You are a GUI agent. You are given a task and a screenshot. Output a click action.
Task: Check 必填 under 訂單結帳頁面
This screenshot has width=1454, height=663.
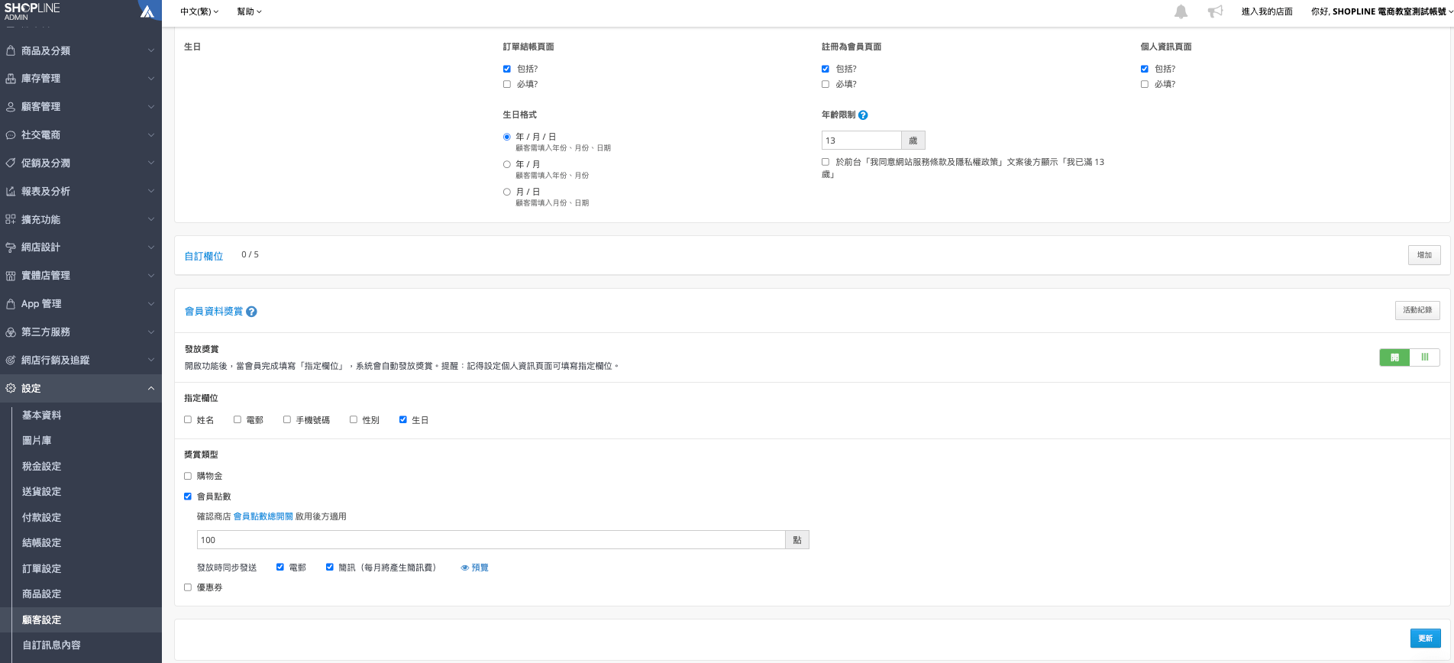click(507, 84)
